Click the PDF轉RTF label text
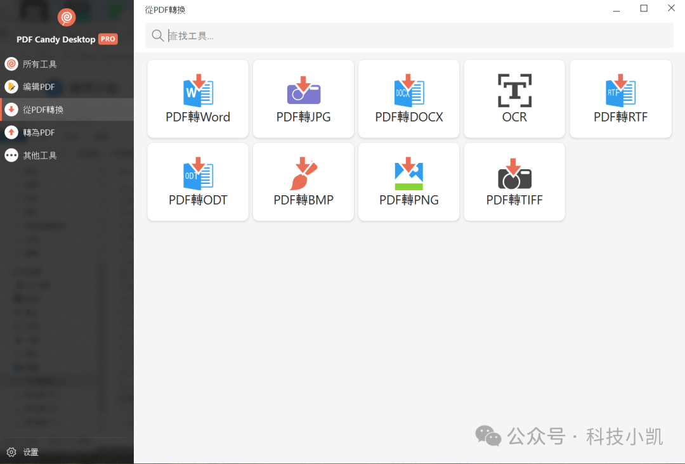Image resolution: width=685 pixels, height=464 pixels. click(x=620, y=117)
